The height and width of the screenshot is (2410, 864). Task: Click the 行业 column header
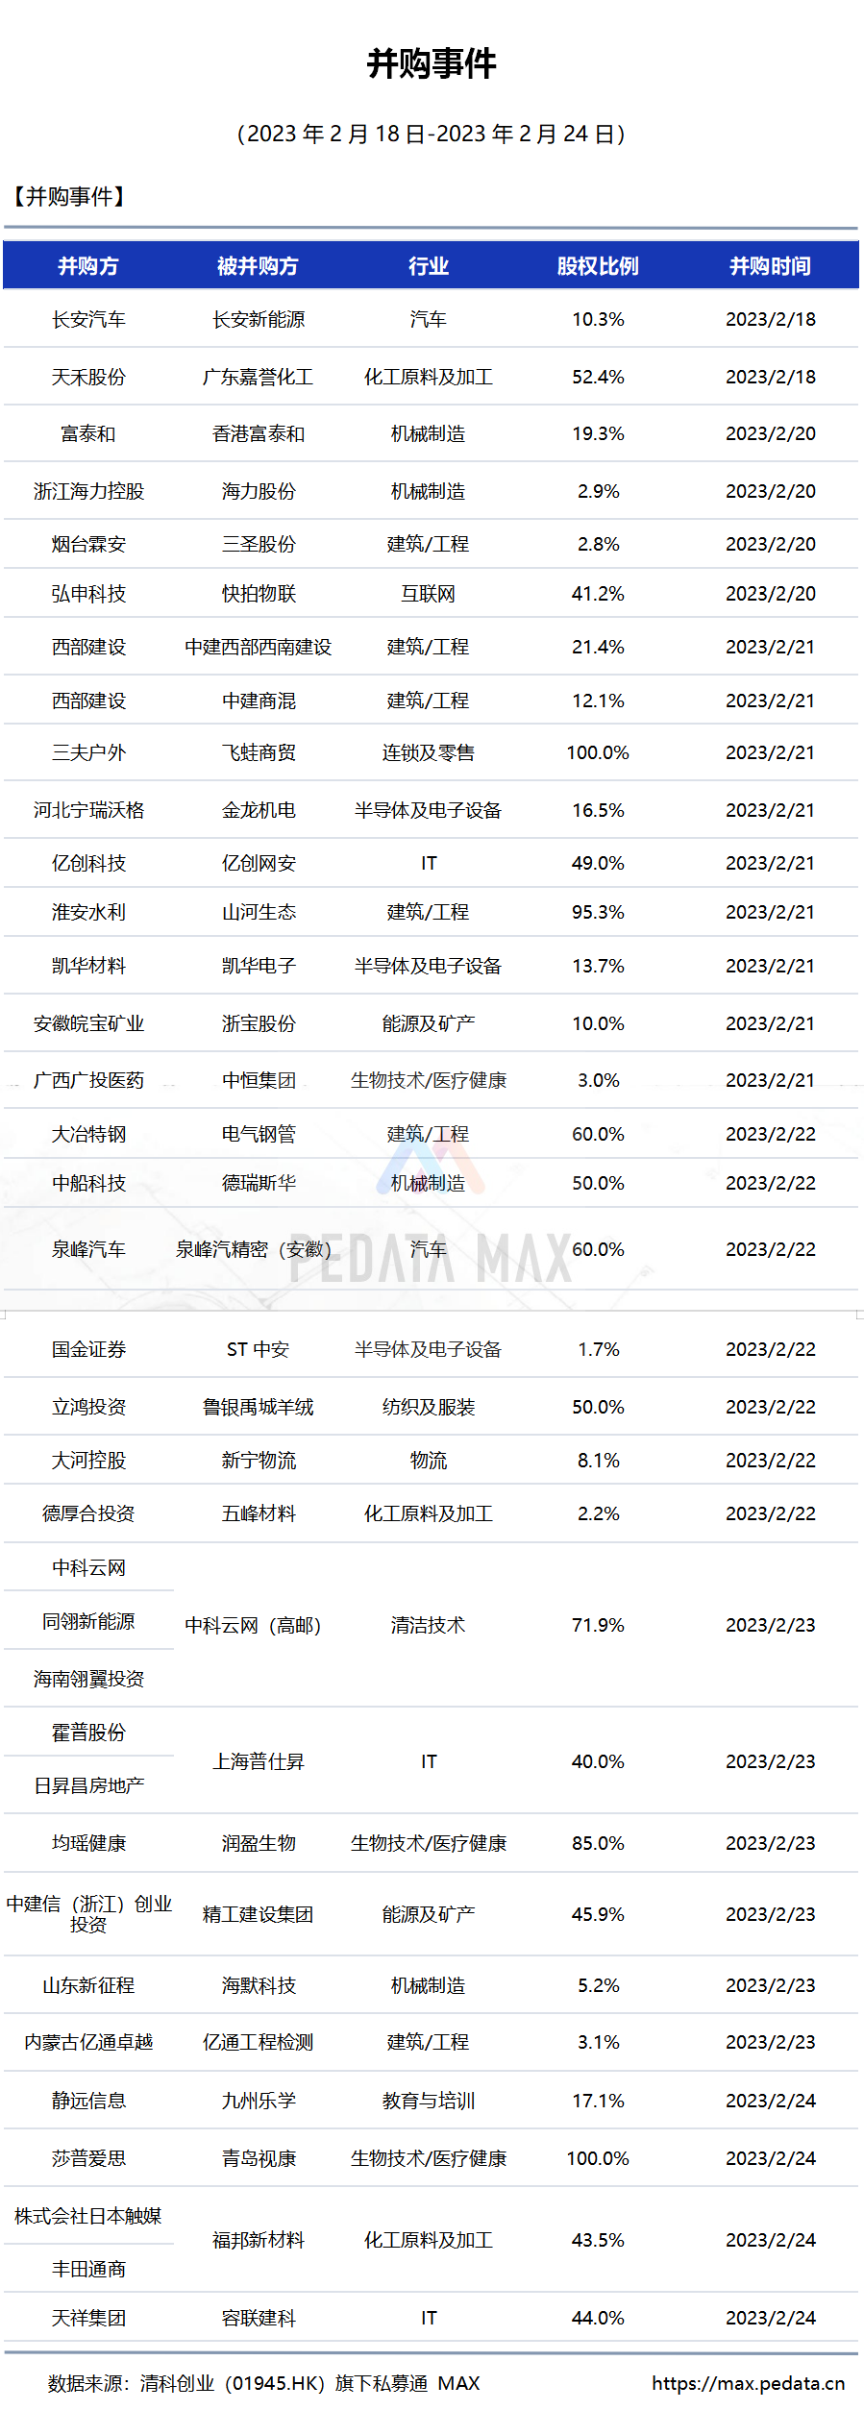(429, 266)
